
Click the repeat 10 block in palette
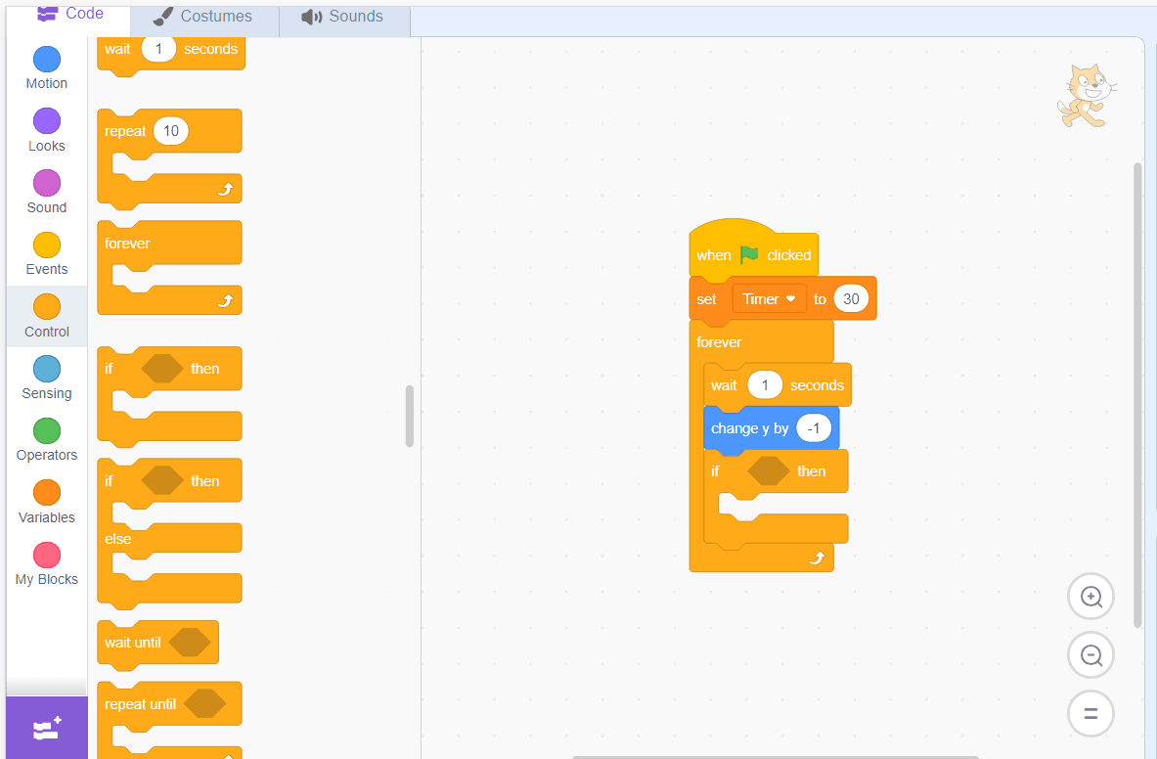coord(125,131)
